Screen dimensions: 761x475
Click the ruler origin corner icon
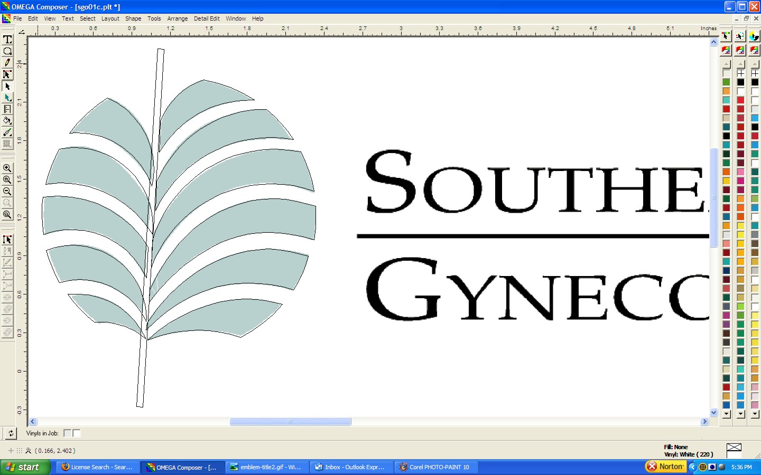pos(21,32)
